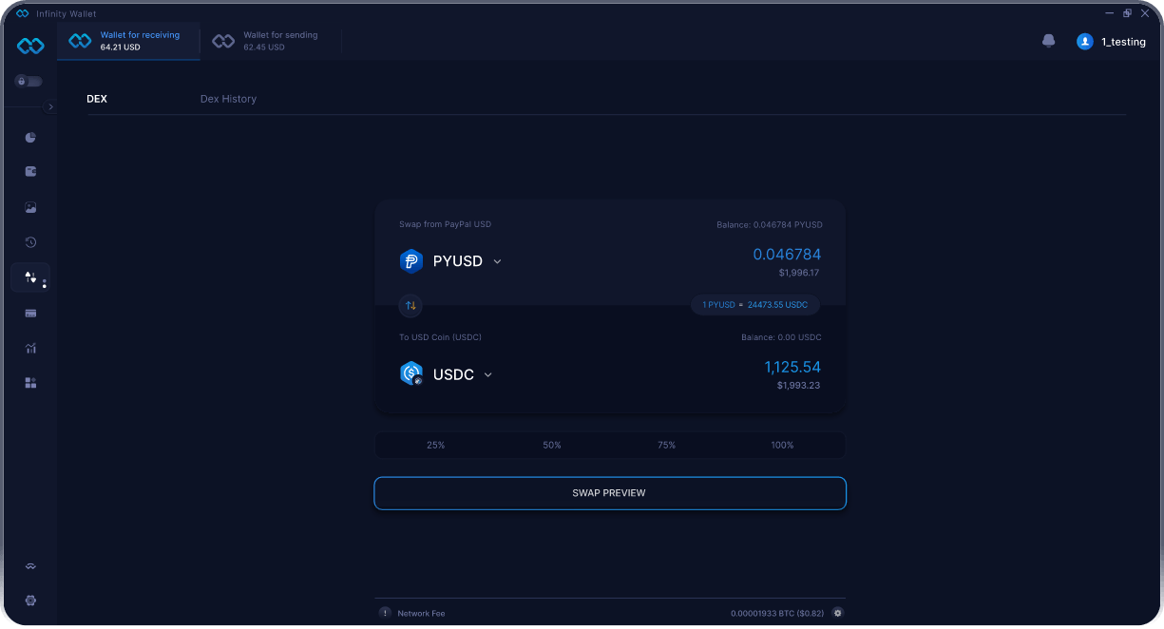Expand the sidebar with the chevron arrow
The height and width of the screenshot is (629, 1164).
(x=50, y=107)
